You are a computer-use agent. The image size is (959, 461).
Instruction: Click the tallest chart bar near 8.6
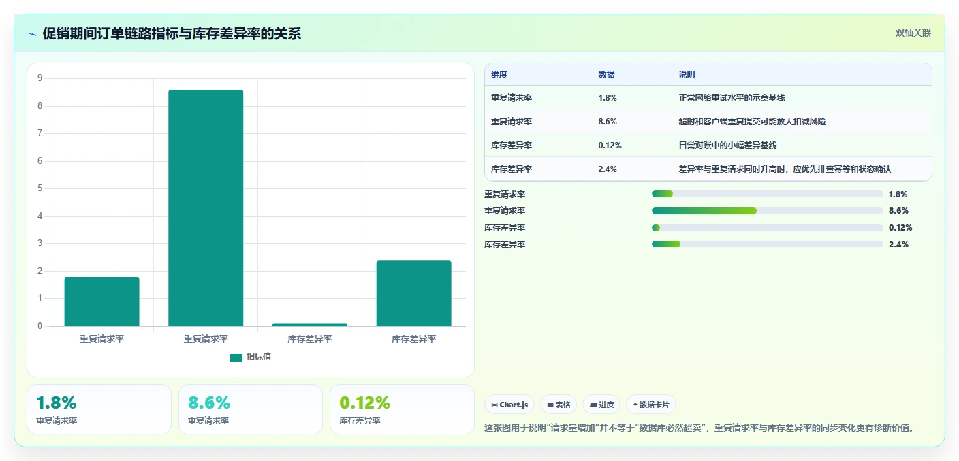coord(206,208)
